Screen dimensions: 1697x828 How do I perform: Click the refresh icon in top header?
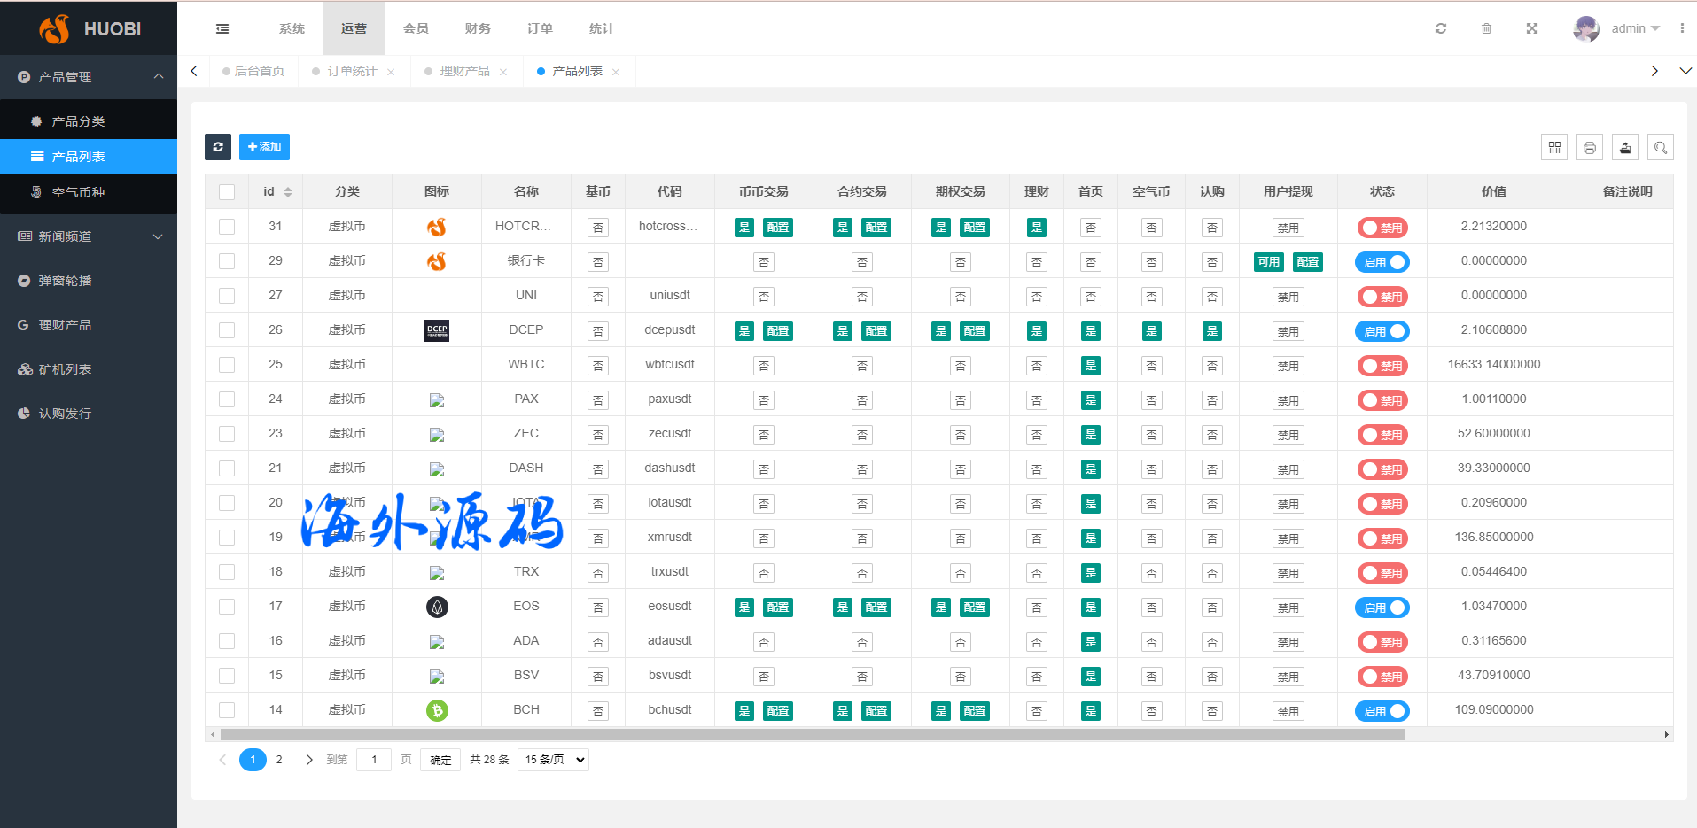[x=1441, y=28]
